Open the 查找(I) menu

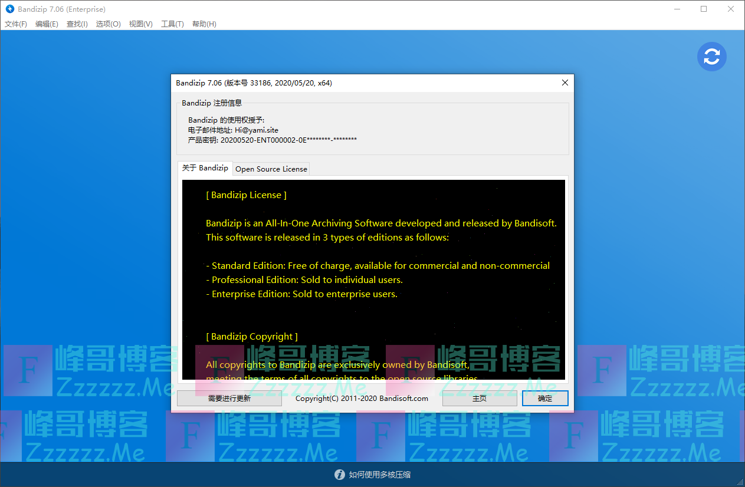point(77,24)
